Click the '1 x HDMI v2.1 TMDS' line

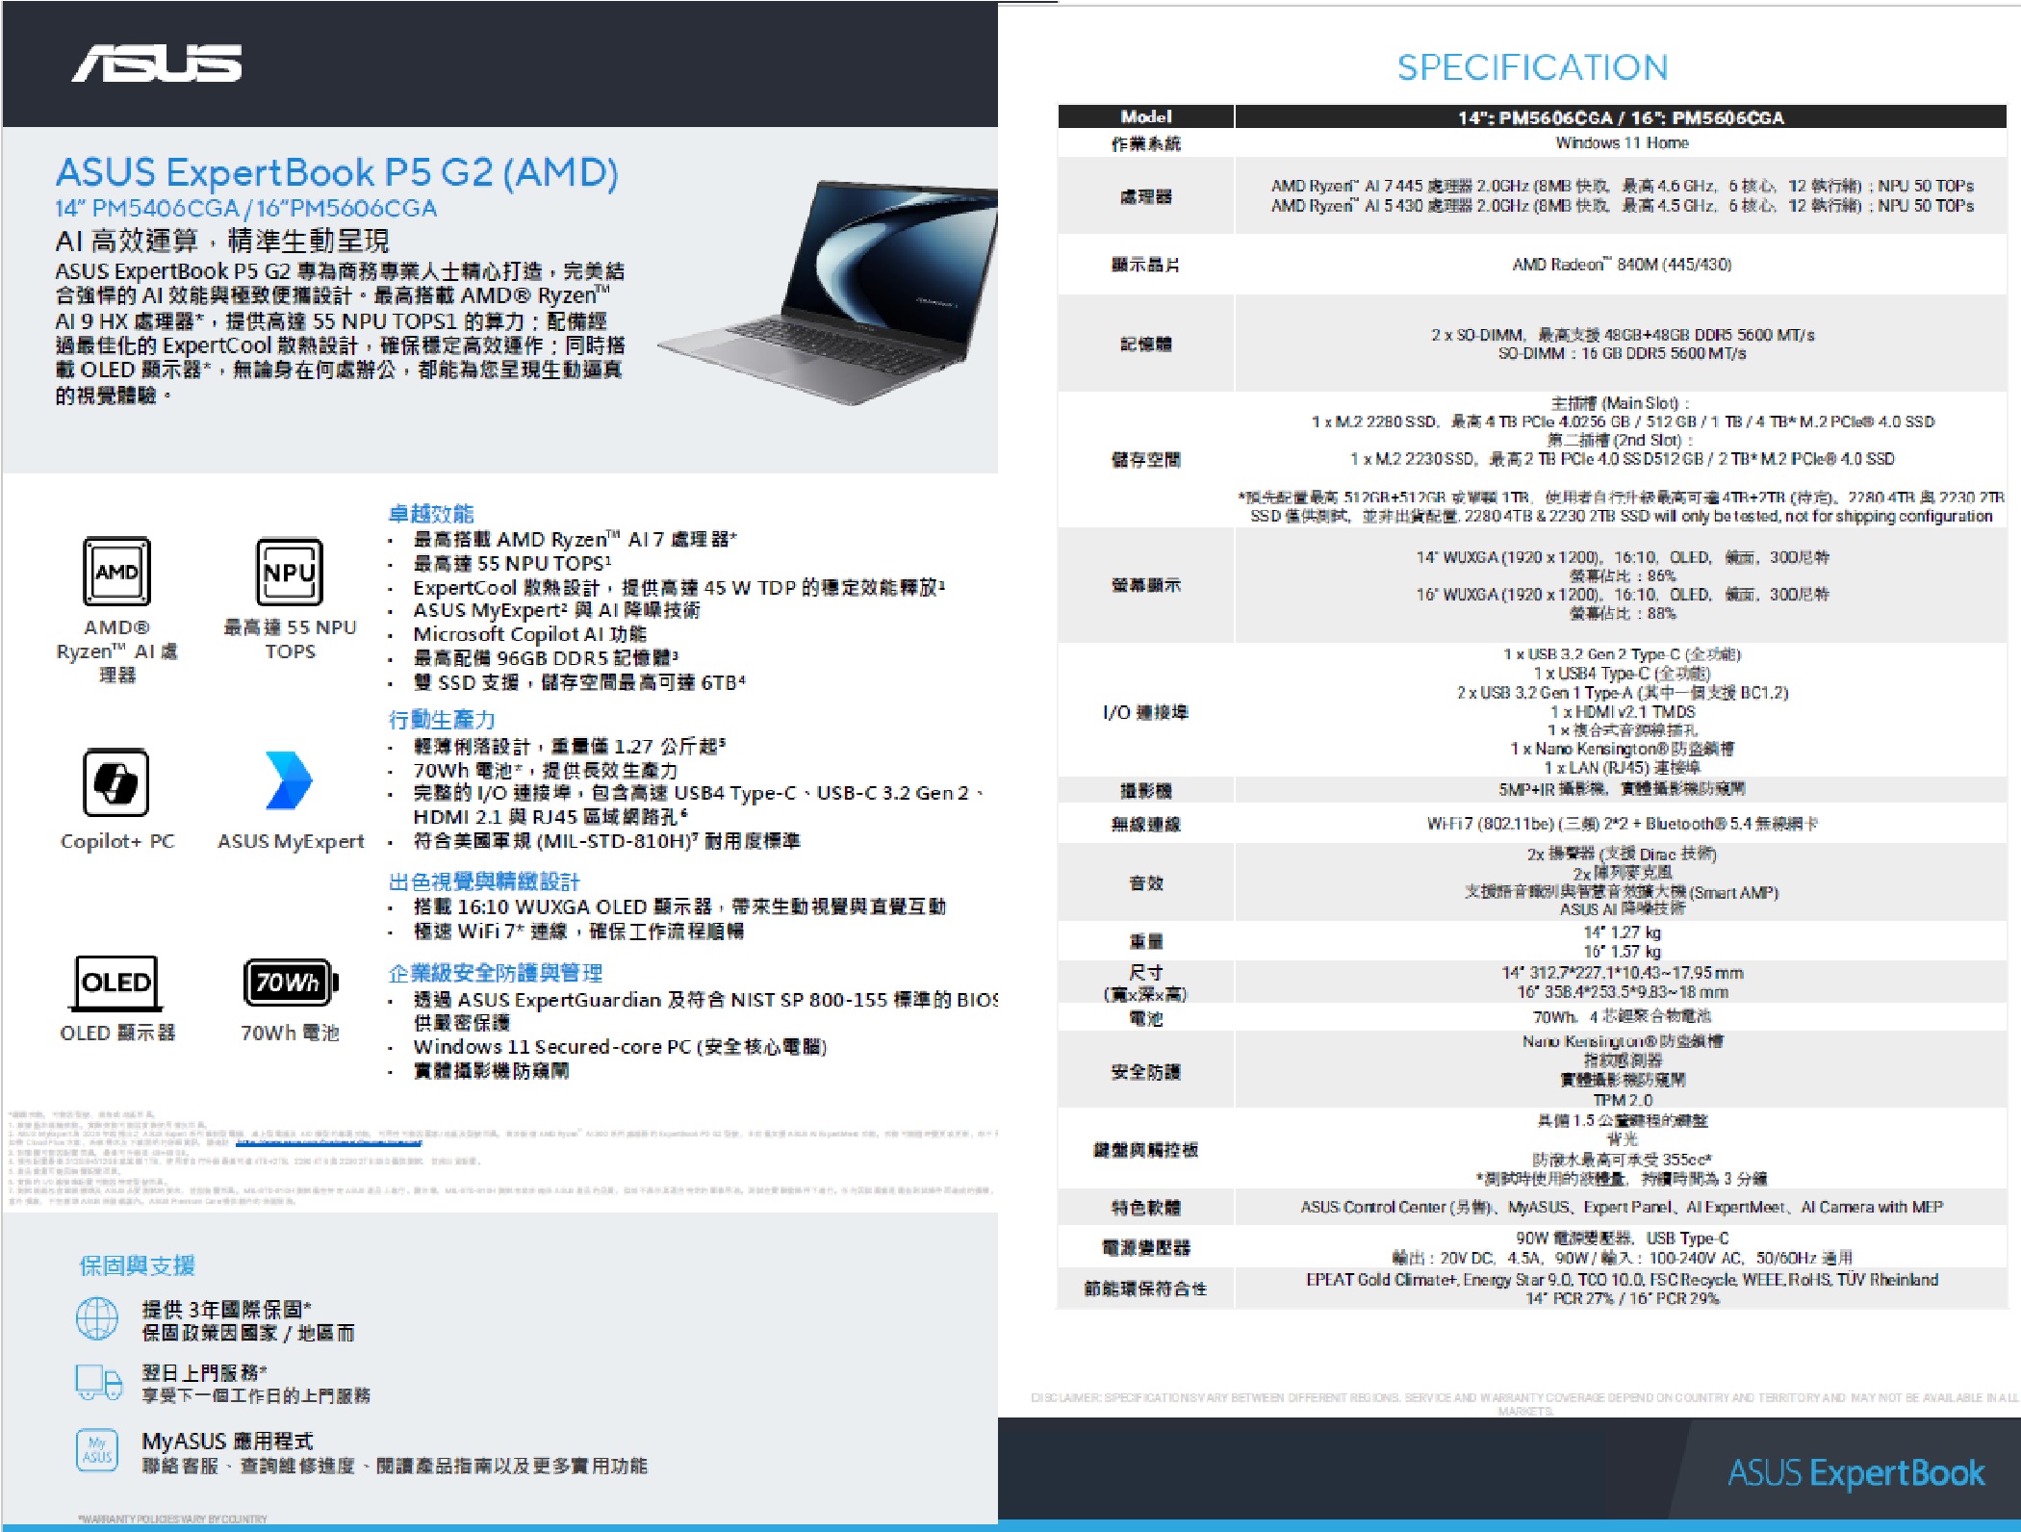pos(1623,712)
